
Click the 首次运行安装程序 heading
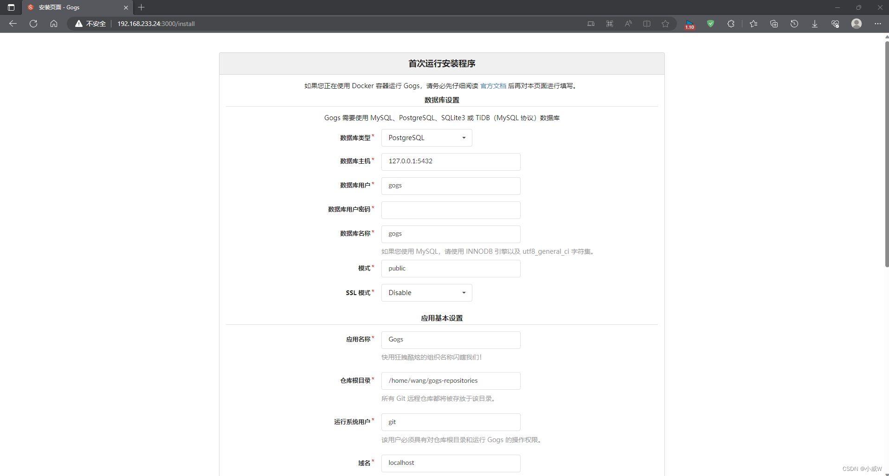pyautogui.click(x=442, y=64)
